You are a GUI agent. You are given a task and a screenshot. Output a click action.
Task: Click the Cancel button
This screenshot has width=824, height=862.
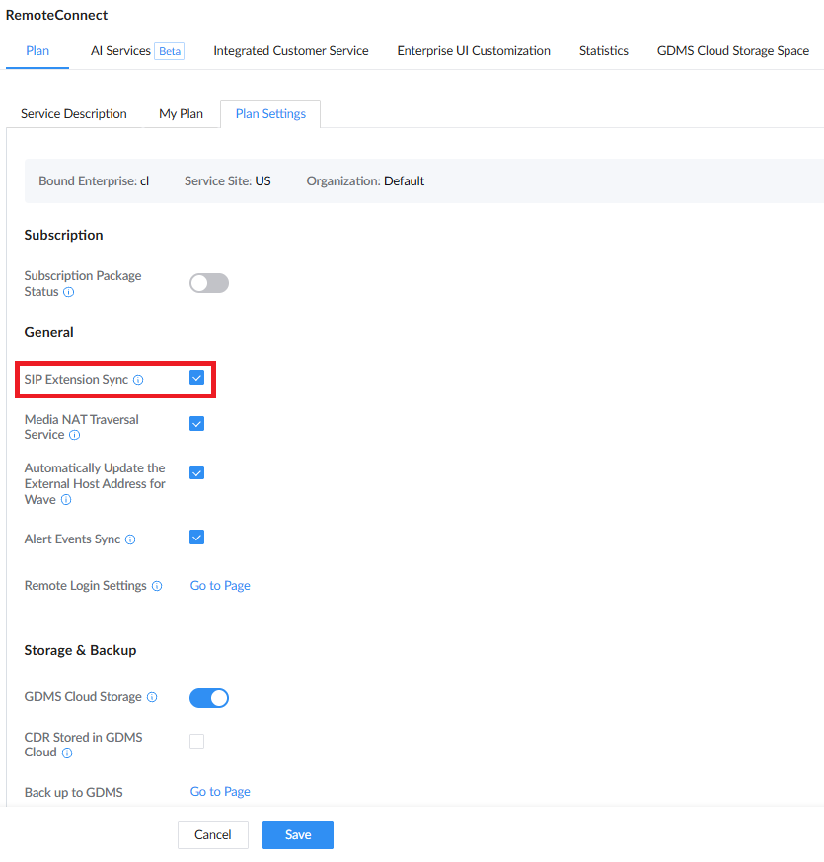pyautogui.click(x=213, y=834)
